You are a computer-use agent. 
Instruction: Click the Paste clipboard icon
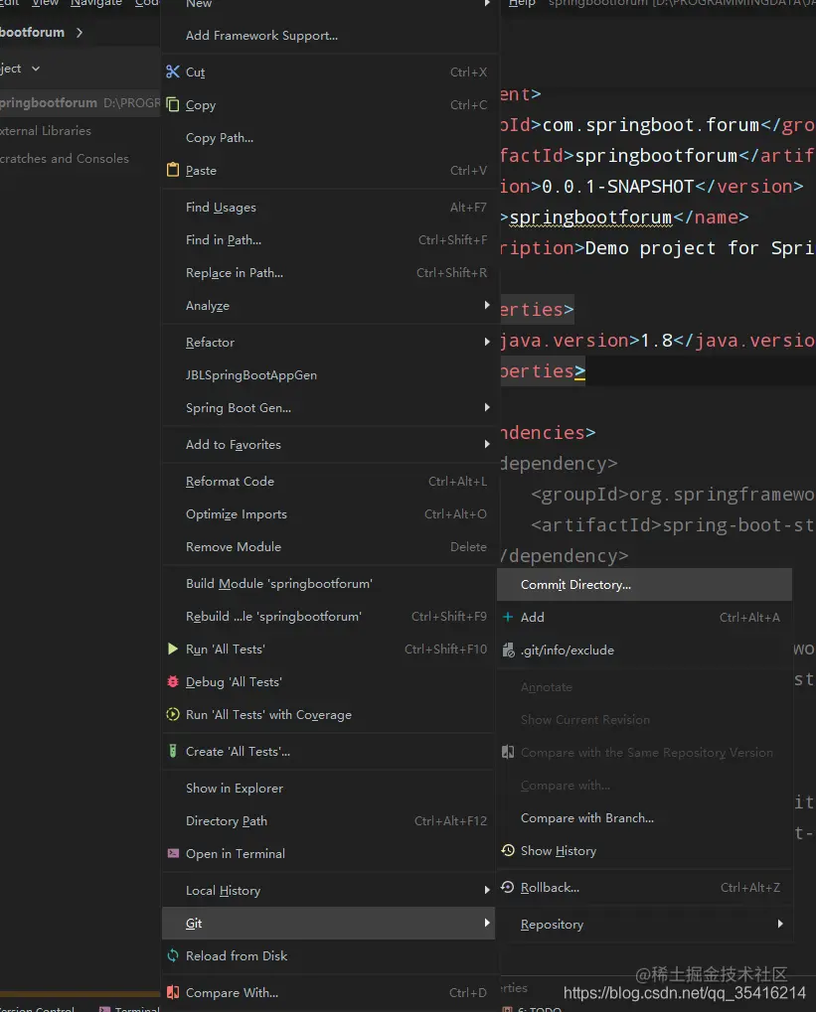point(173,170)
